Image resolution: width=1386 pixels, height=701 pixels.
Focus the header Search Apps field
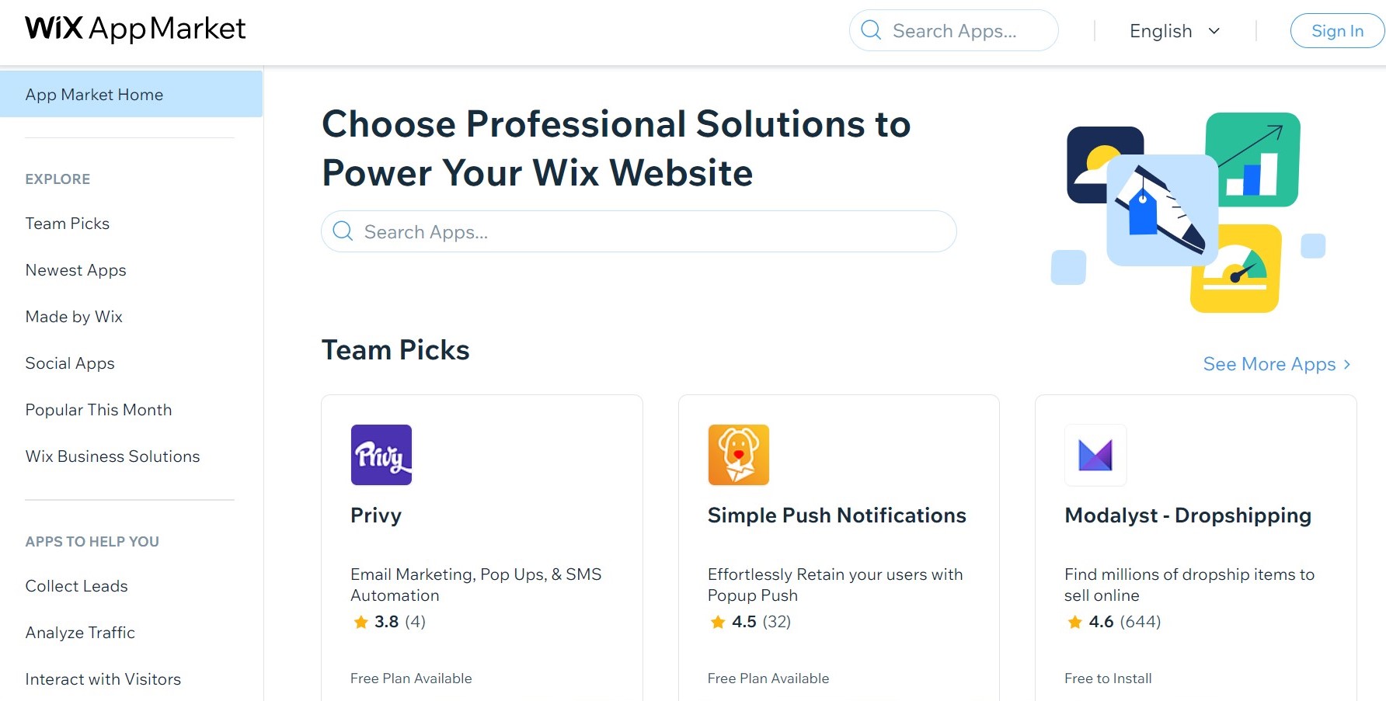(x=963, y=31)
